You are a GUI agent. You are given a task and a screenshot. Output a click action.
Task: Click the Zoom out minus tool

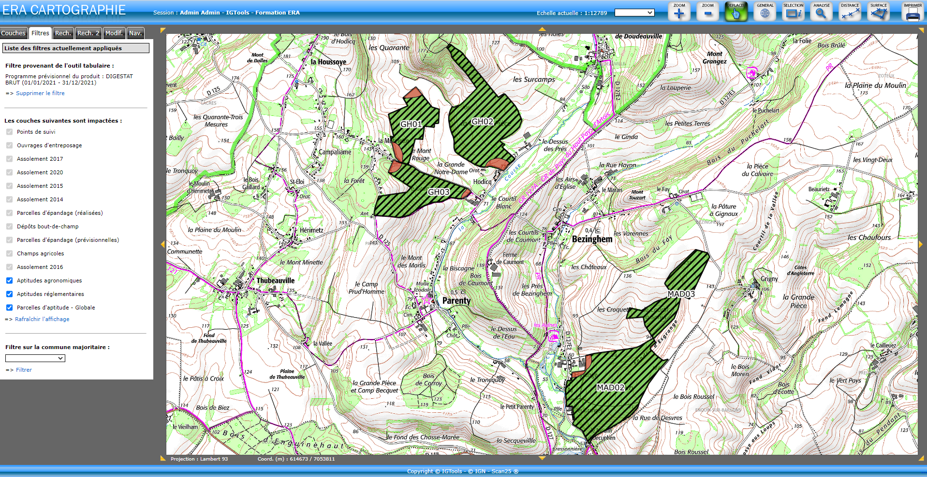(x=707, y=12)
